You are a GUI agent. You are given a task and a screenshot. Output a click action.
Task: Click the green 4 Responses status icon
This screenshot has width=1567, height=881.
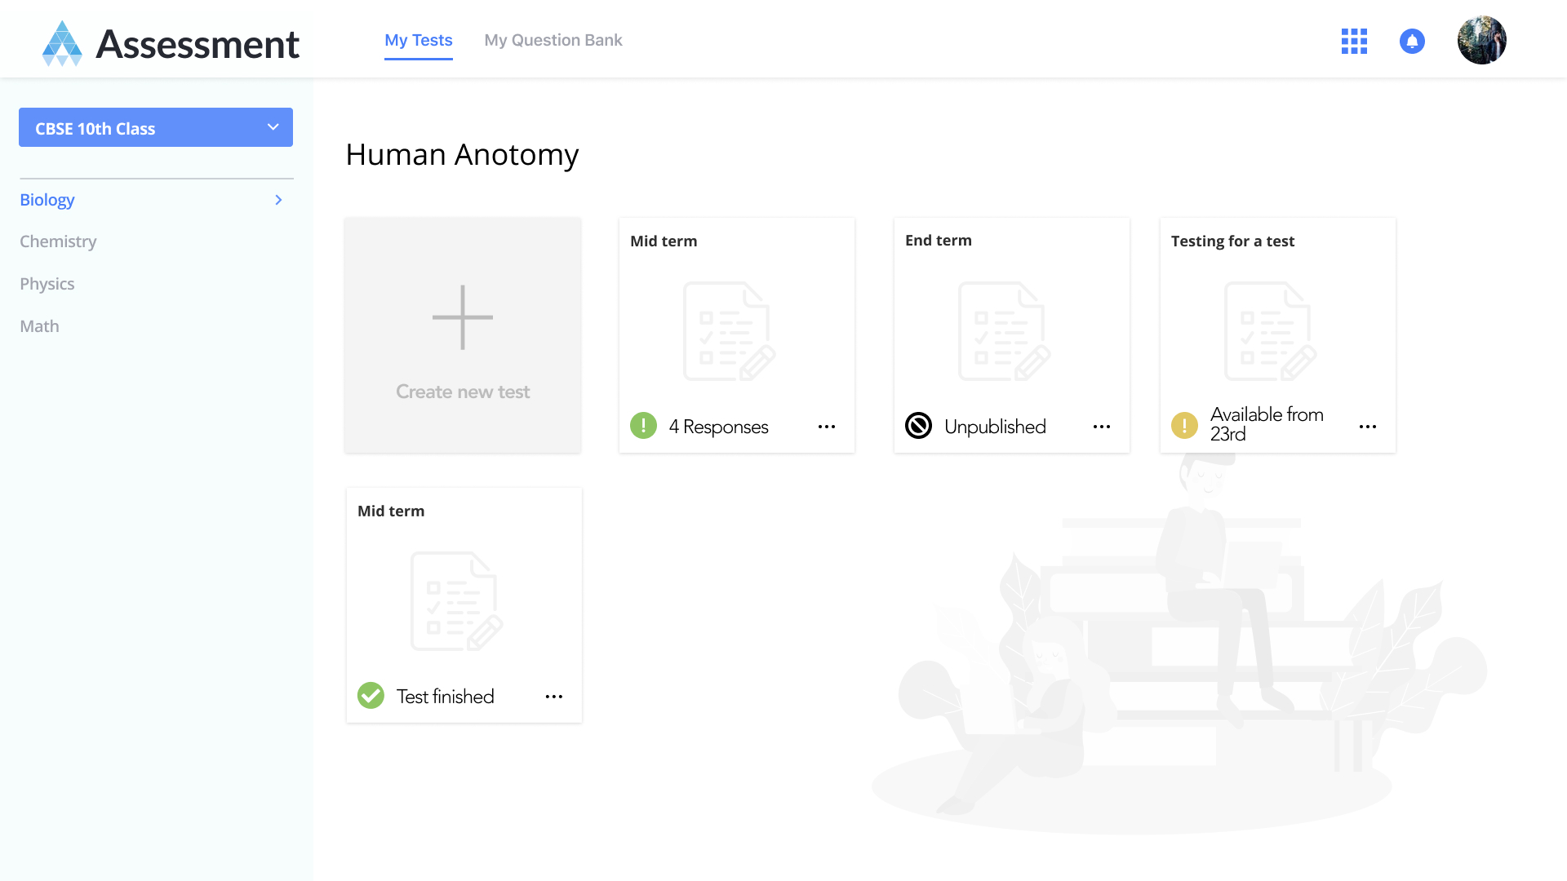643,426
